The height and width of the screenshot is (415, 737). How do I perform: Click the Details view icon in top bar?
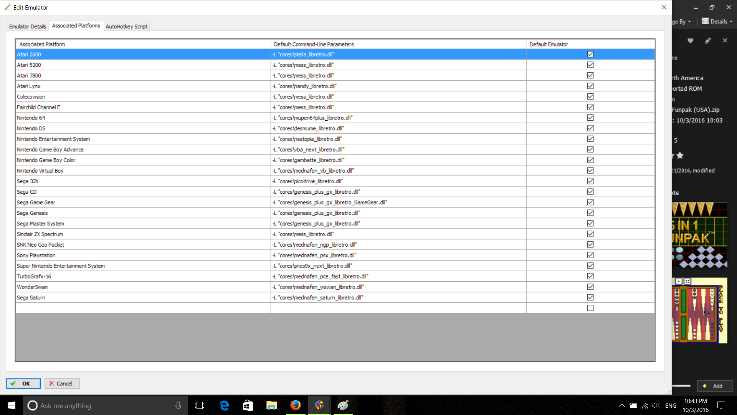[x=705, y=21]
